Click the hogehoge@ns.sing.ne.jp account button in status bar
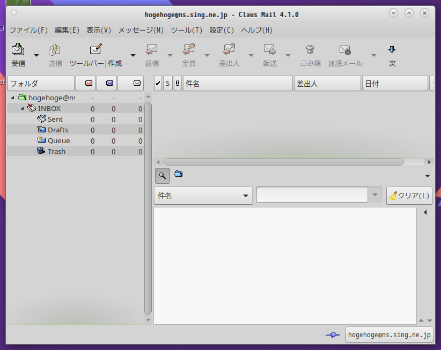This screenshot has height=350, width=441. tap(389, 334)
